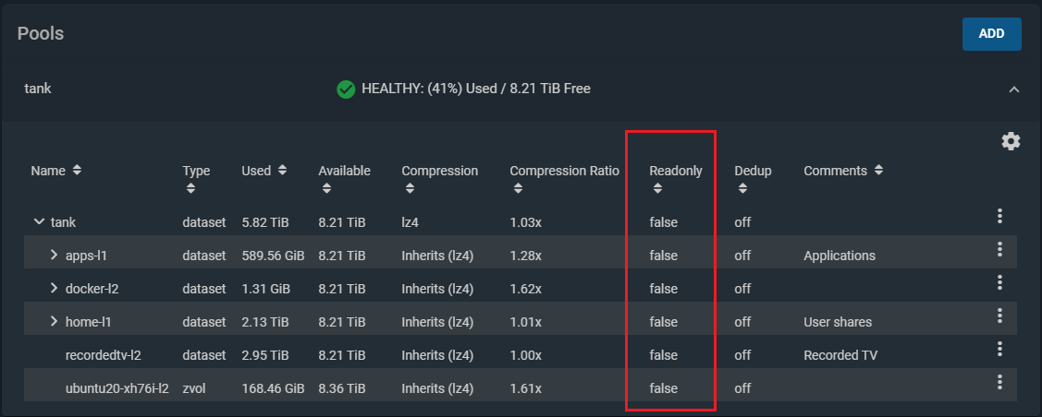
Task: Collapse the tank pool panel chevron
Action: pyautogui.click(x=1013, y=89)
